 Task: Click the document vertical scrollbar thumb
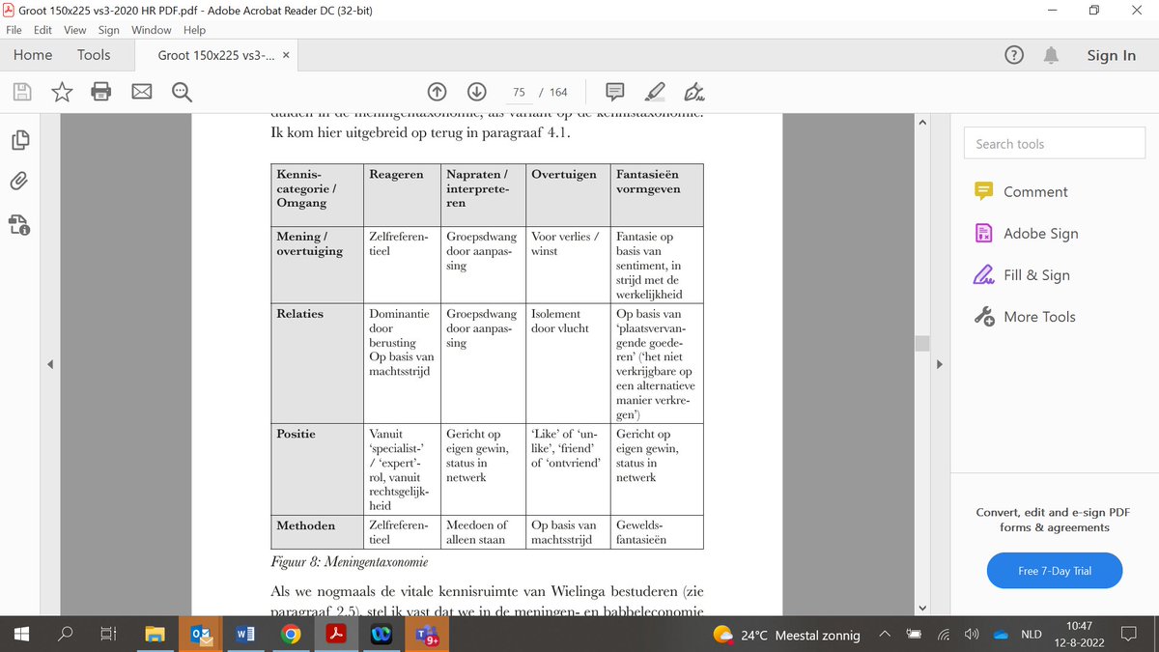(x=922, y=344)
